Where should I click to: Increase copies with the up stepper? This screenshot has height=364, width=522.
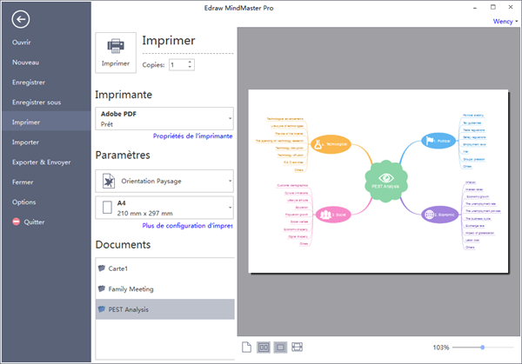pyautogui.click(x=190, y=62)
